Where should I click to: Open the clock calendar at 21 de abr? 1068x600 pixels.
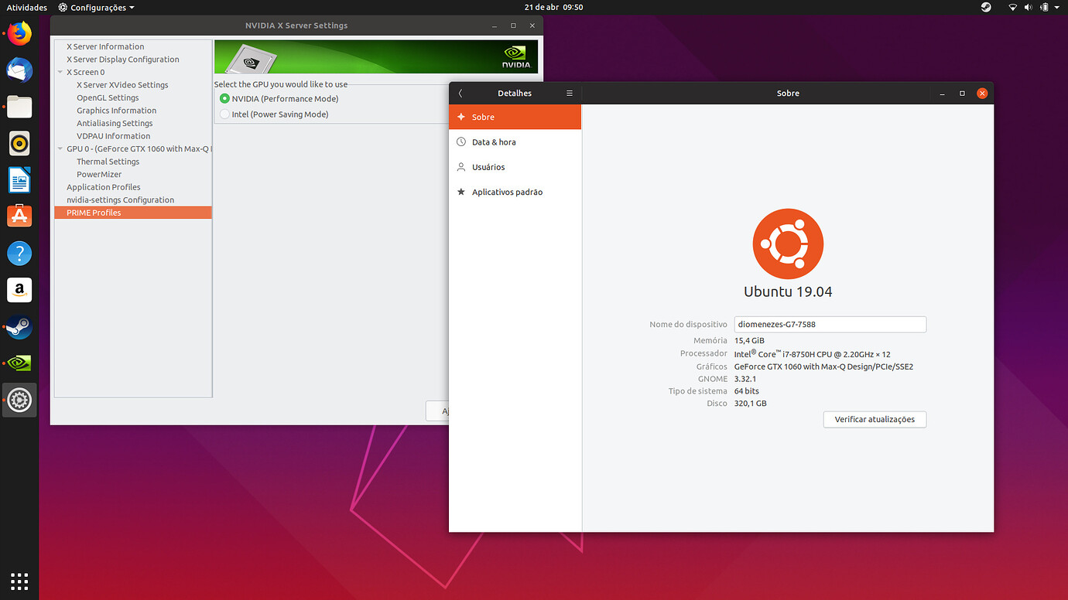tap(553, 7)
